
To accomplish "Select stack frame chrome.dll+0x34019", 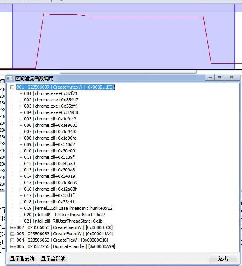I will pos(49,176).
